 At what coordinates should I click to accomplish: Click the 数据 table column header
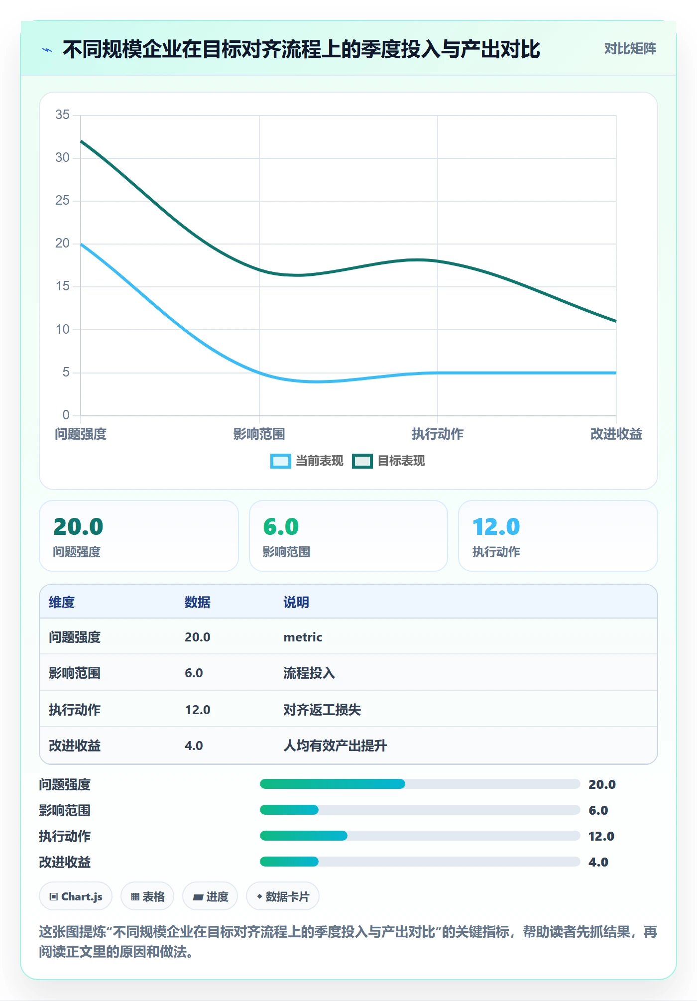coord(198,602)
